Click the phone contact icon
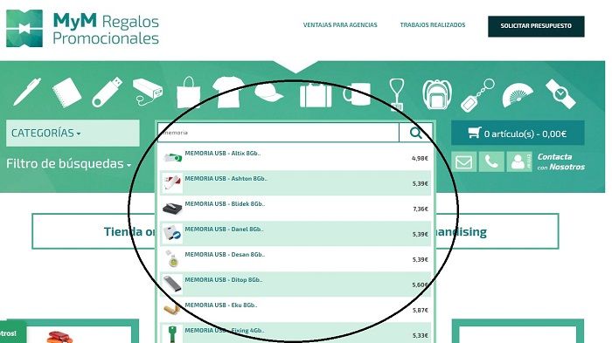The width and height of the screenshot is (612, 343). click(491, 161)
